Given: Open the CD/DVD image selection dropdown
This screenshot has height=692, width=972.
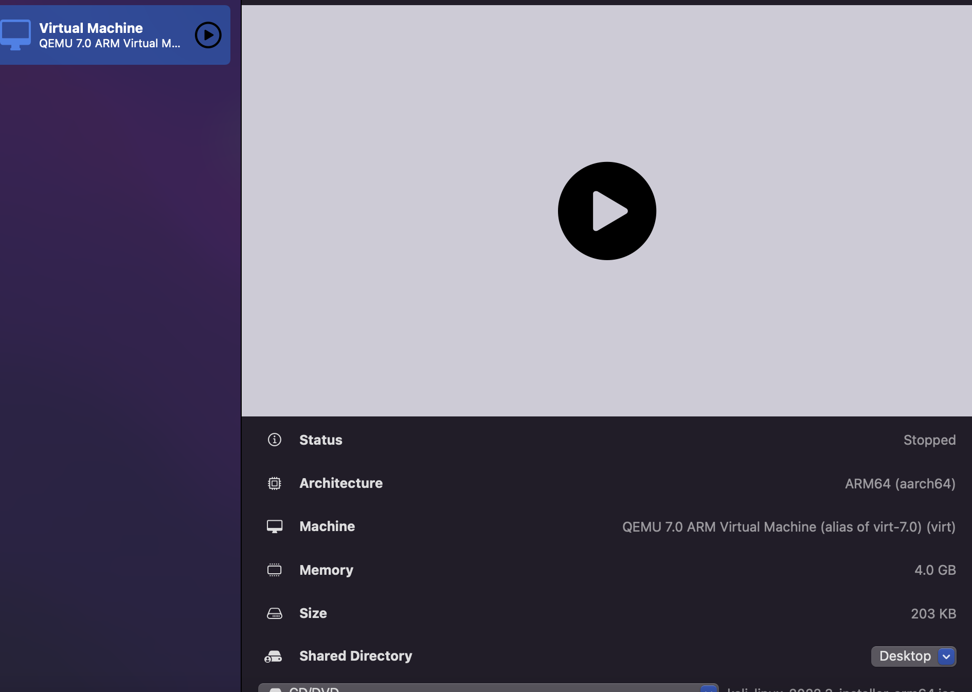Looking at the screenshot, I should 709,689.
